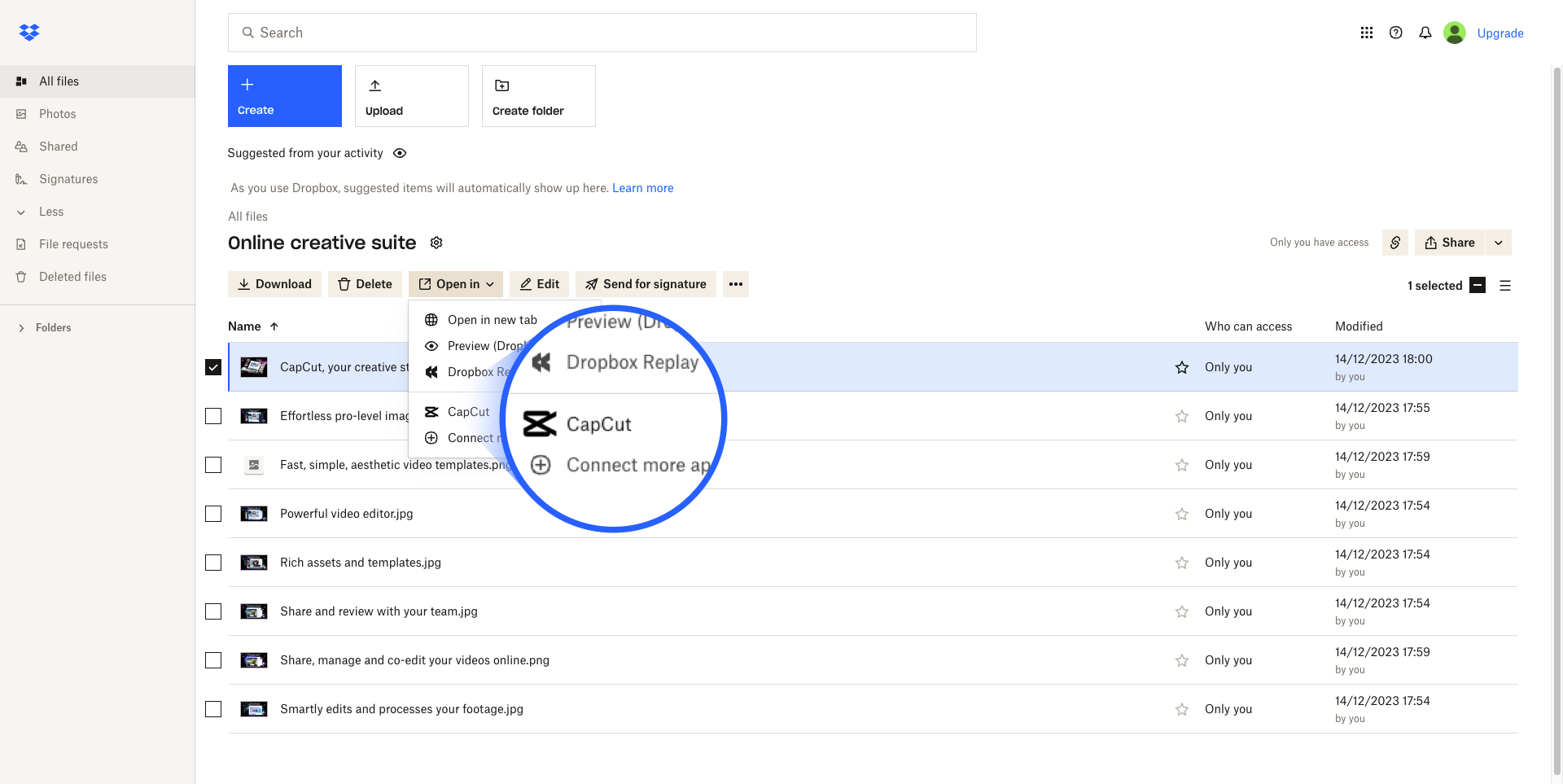The width and height of the screenshot is (1563, 784).
Task: Click into the Search field
Action: click(602, 33)
